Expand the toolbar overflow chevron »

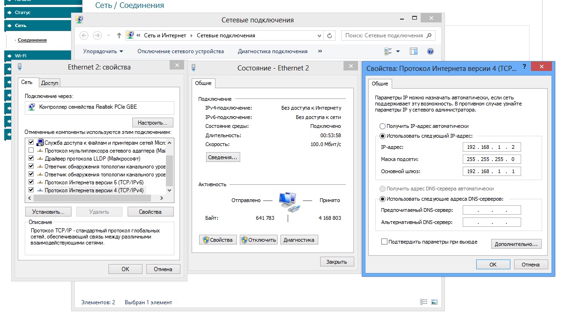coord(320,51)
